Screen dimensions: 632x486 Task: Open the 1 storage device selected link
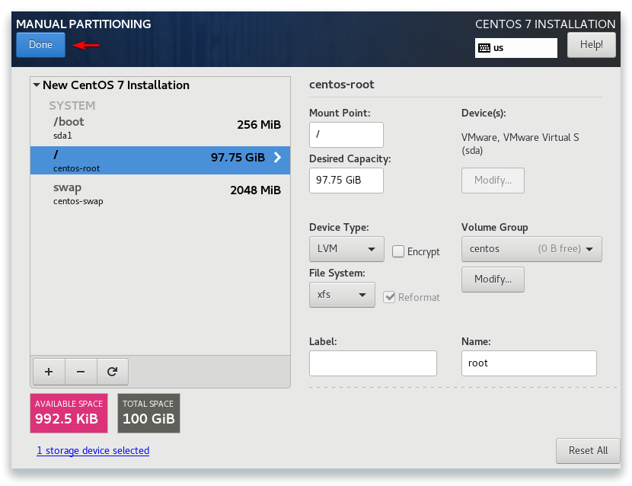(x=93, y=450)
